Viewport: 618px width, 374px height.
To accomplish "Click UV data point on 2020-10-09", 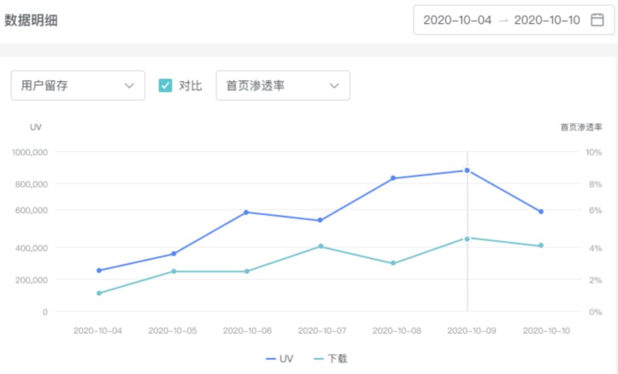I will [467, 171].
